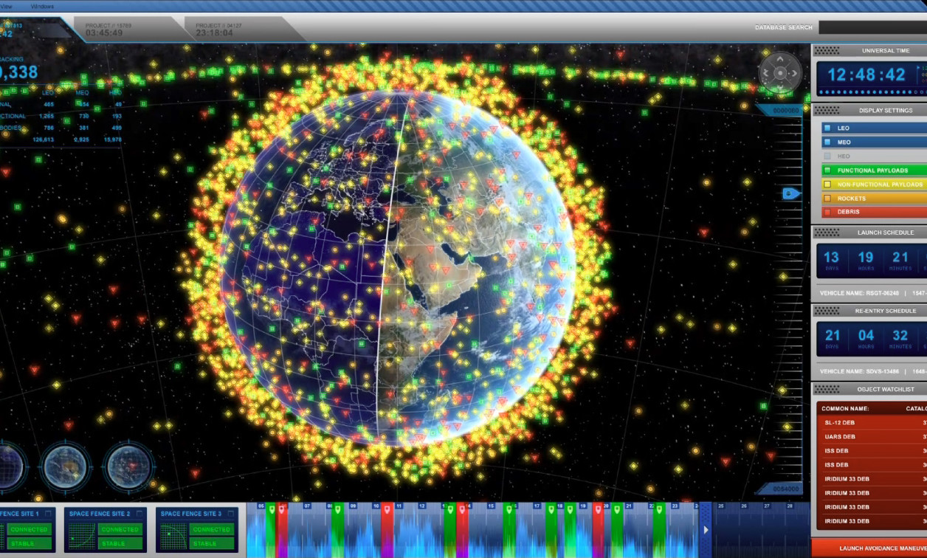Collapse the Object Watchlist panel header

pos(869,389)
